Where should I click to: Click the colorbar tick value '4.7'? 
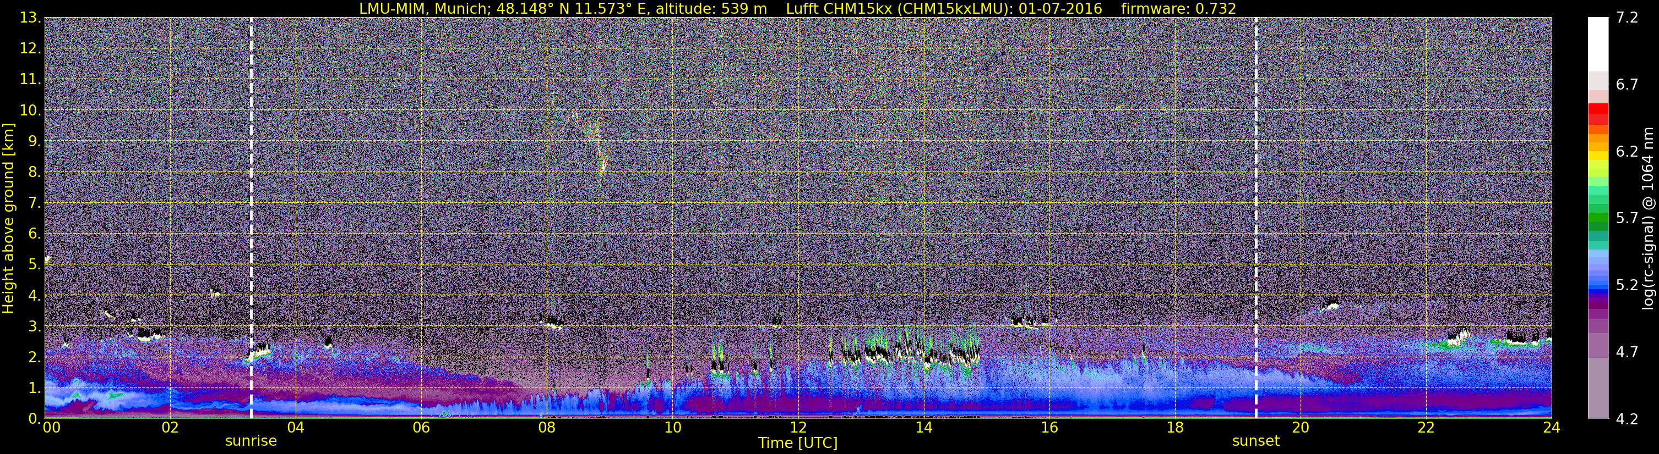1627,352
